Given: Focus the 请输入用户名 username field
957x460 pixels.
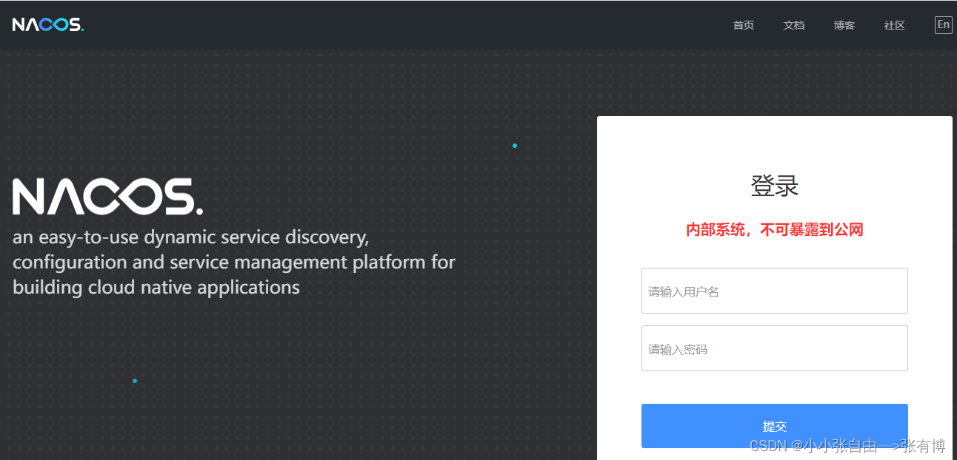Looking at the screenshot, I should click(775, 291).
